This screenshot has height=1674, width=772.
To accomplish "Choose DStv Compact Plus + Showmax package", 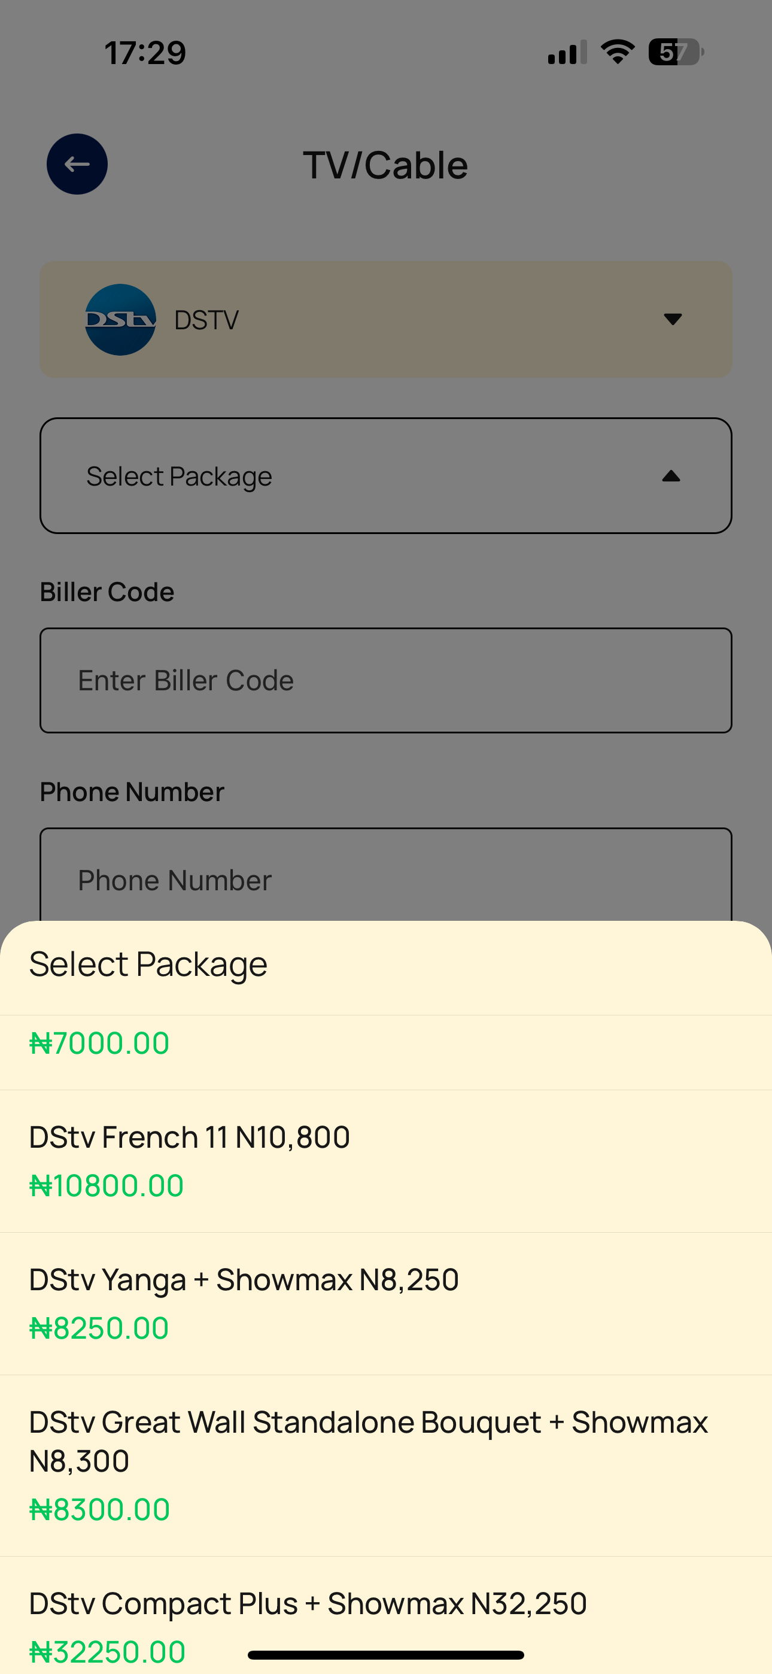I will (x=386, y=1615).
